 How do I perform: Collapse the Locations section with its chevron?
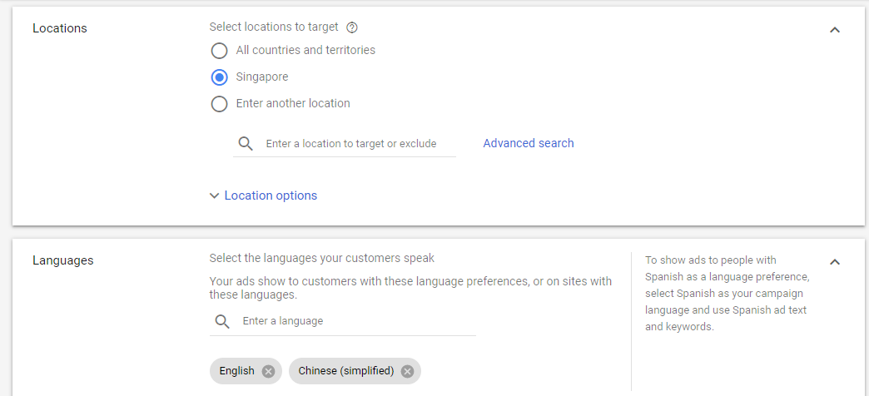coord(835,30)
